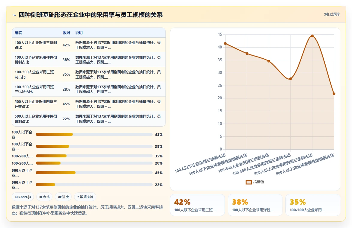The width and height of the screenshot is (352, 228).
Task: Click the 42% progress bar
Action: tap(94, 134)
